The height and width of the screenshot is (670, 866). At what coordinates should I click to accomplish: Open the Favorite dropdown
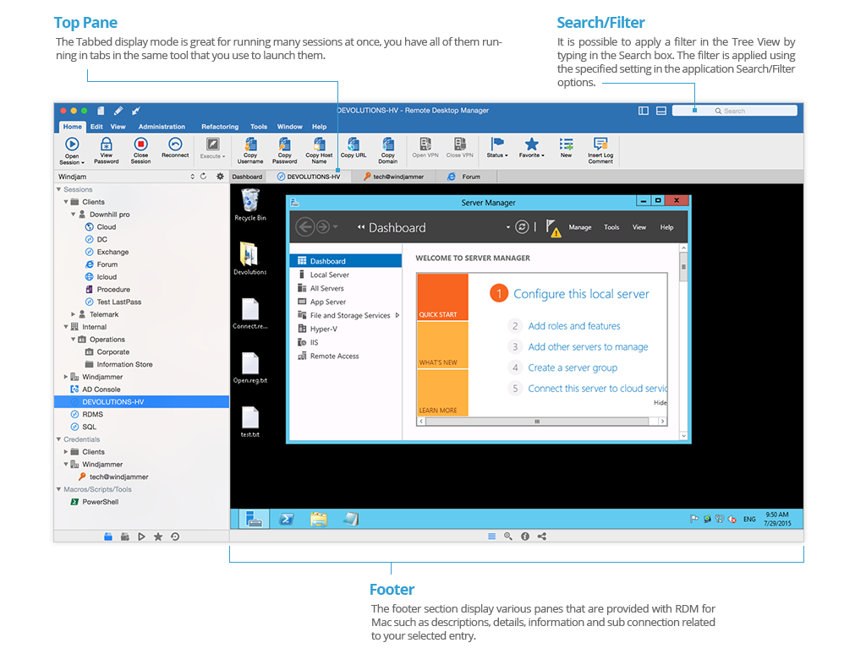[x=531, y=148]
